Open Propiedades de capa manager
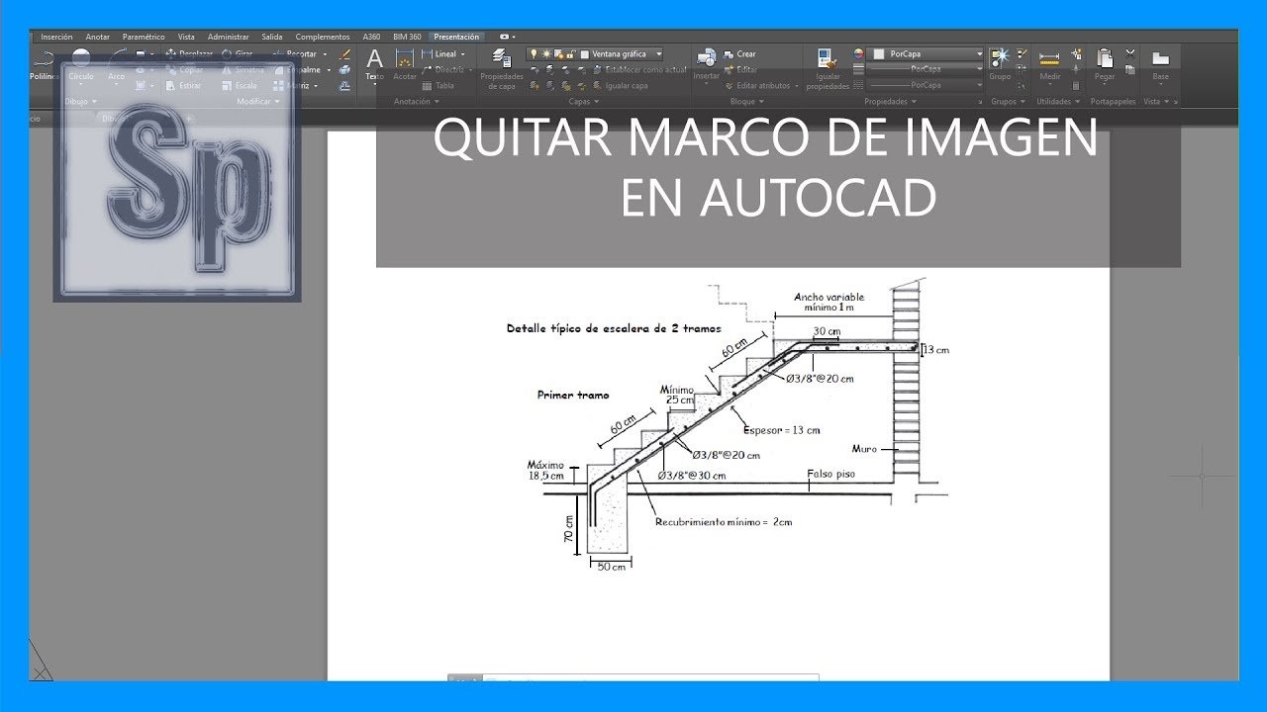 tap(501, 67)
